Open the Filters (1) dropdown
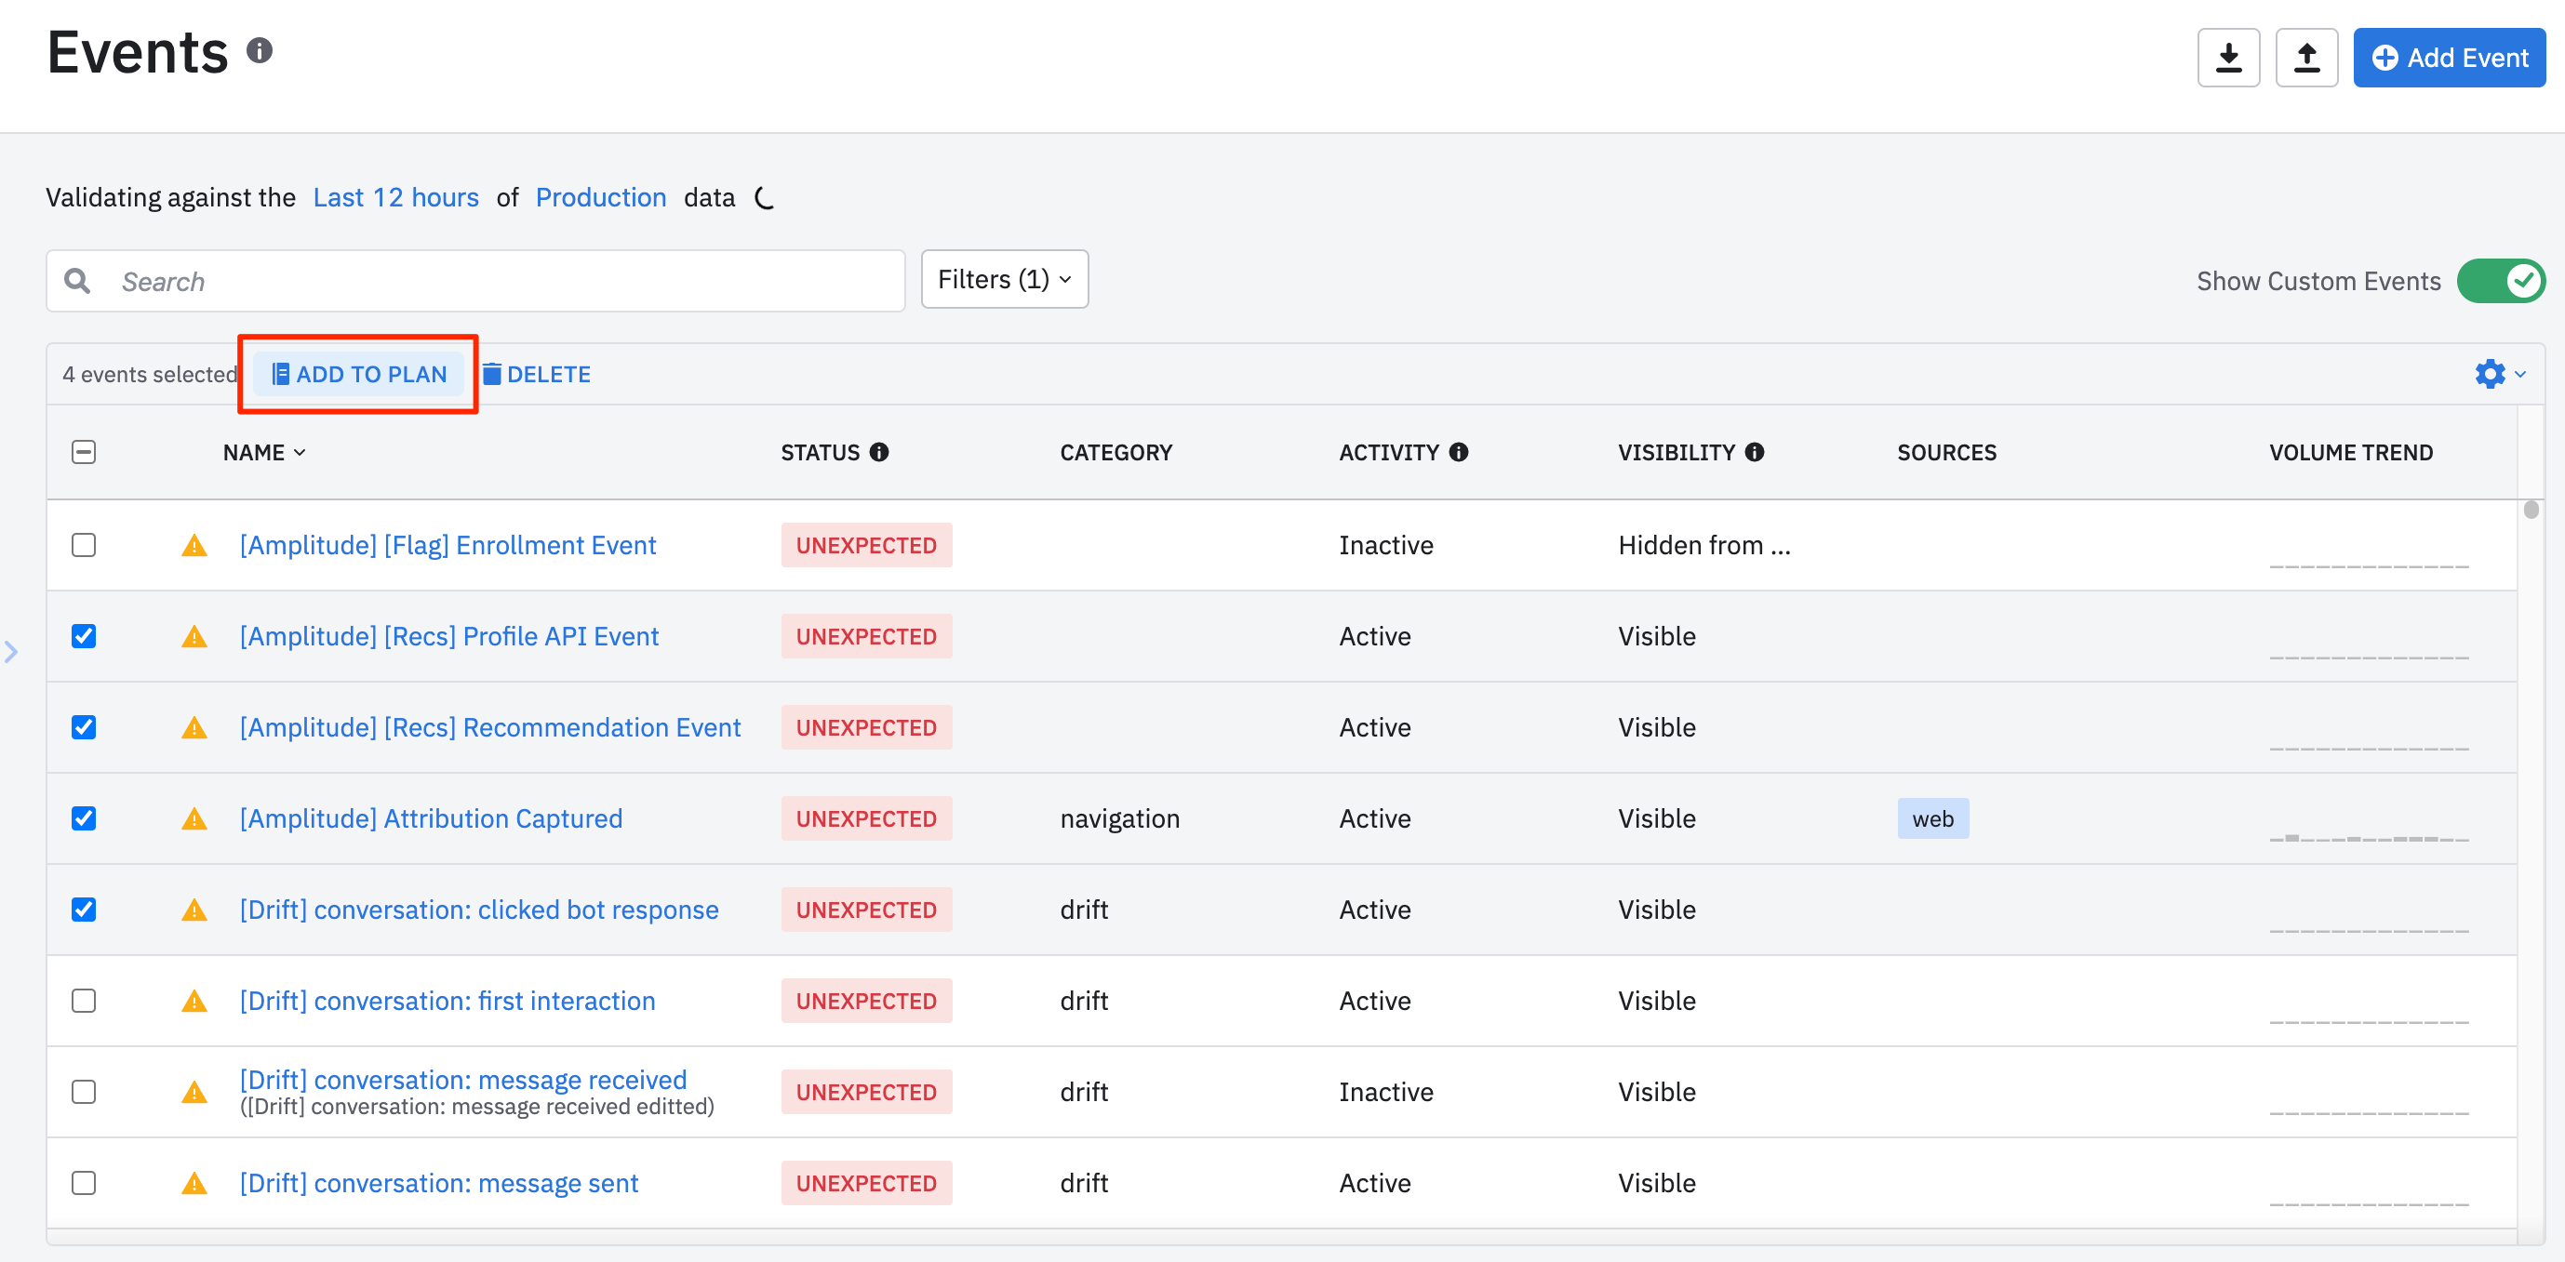2565x1262 pixels. 1004,280
